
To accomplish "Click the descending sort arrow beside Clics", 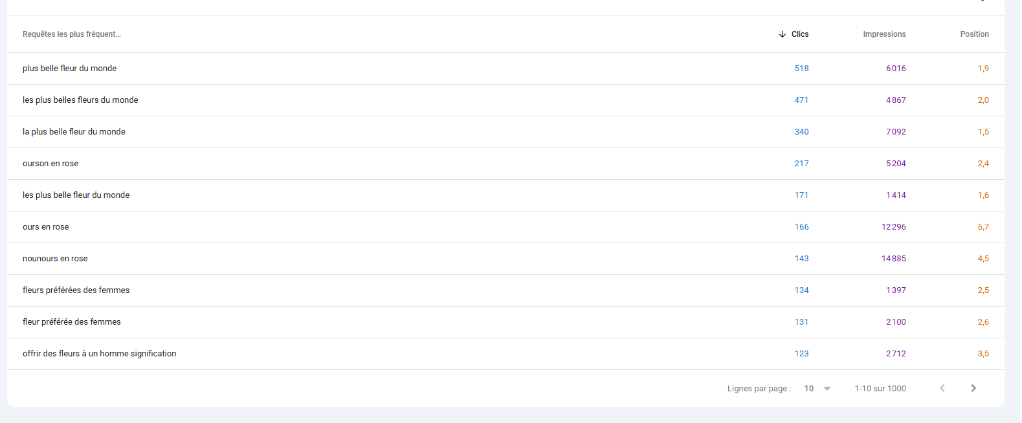I will (783, 34).
